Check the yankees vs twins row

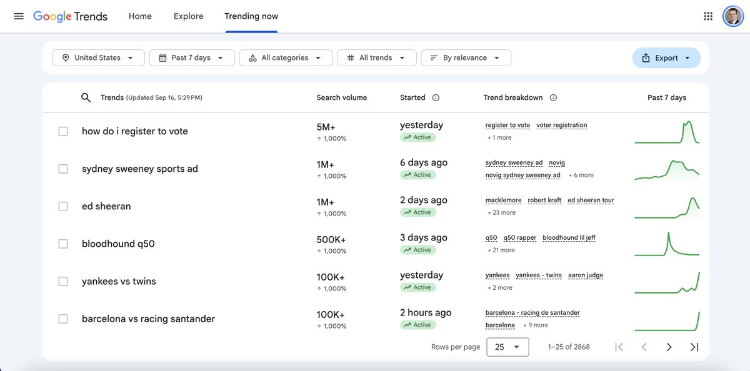[63, 281]
